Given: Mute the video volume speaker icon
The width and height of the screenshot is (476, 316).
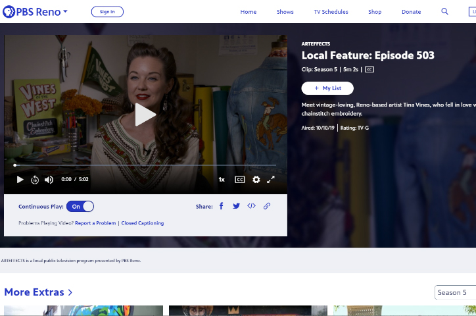Looking at the screenshot, I should coord(49,180).
